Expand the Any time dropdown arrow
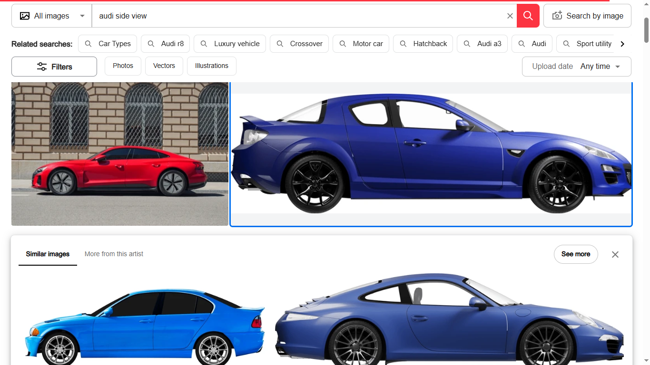Viewport: 650px width, 365px height. 618,67
